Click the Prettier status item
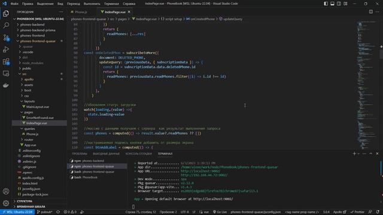 coord(358,212)
